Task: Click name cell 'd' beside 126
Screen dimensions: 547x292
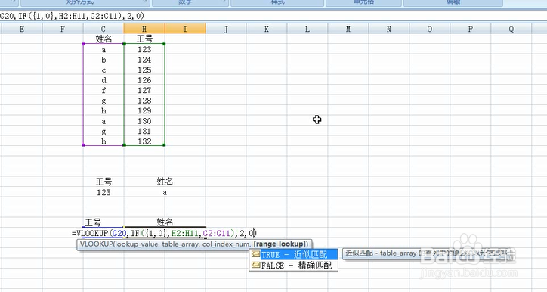Action: [x=104, y=80]
